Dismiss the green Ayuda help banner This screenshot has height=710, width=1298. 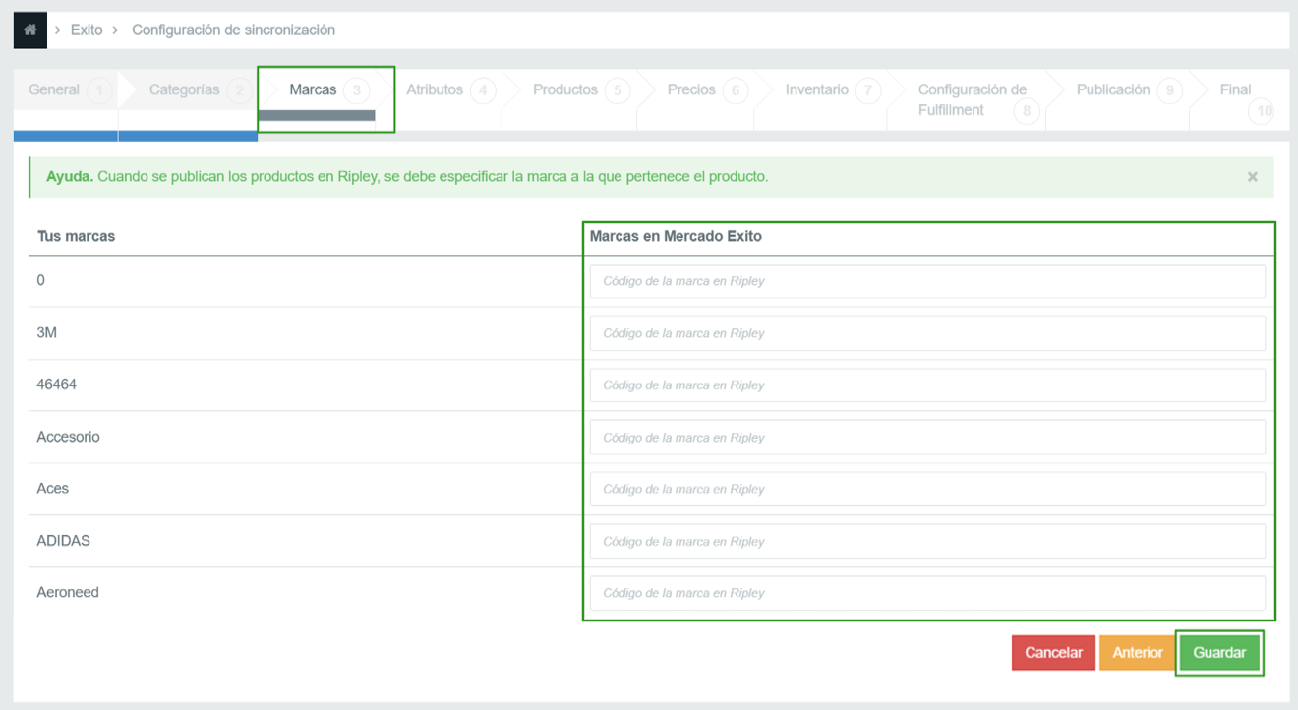coord(1253,177)
